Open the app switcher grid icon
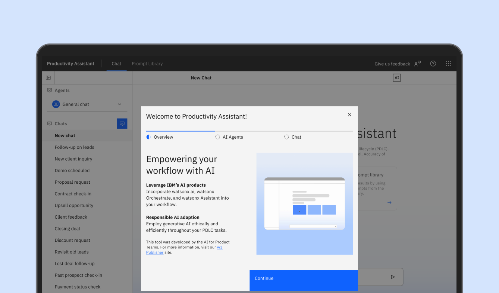Viewport: 499px width, 293px height. (x=449, y=64)
